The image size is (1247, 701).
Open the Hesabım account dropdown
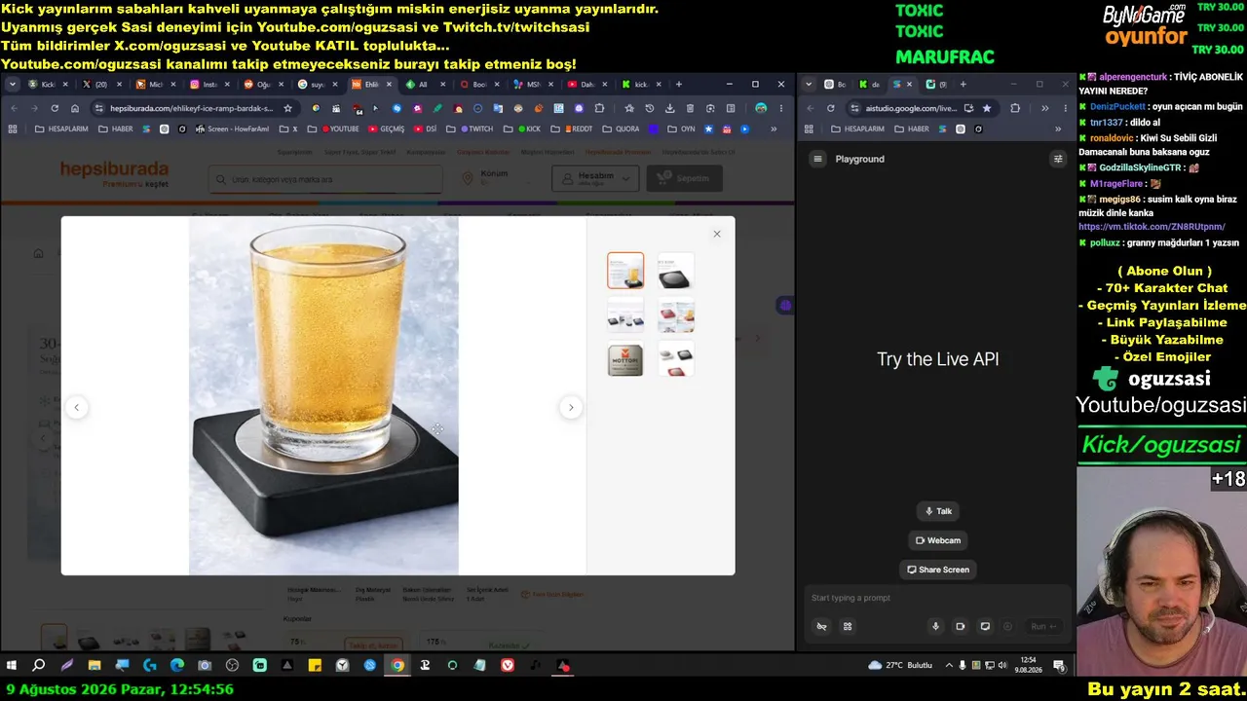(x=595, y=178)
